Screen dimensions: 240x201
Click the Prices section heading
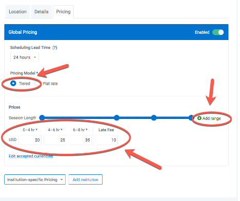pos(14,107)
